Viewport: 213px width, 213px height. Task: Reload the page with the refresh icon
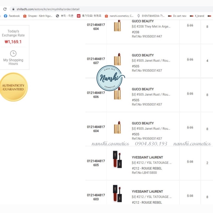(x=5, y=9)
